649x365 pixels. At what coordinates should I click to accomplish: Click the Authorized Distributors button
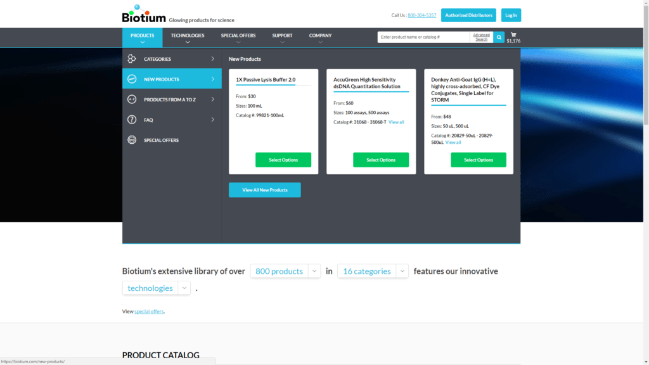468,15
